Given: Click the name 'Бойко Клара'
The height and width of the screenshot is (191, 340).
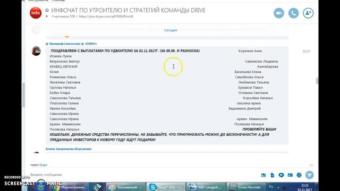Looking at the screenshot, I should tap(59, 93).
